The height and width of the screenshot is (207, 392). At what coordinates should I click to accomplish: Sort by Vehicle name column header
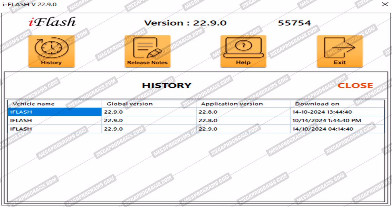(34, 104)
